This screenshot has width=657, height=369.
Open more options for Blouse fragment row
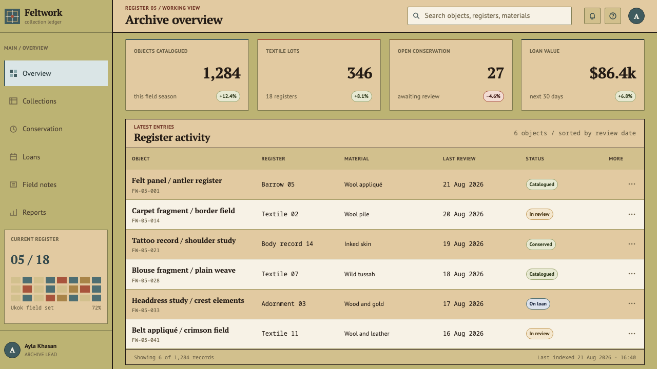pyautogui.click(x=632, y=274)
